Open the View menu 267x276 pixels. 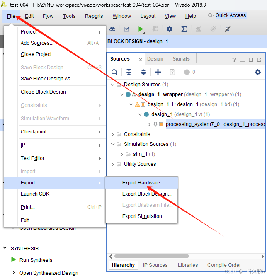(170, 16)
